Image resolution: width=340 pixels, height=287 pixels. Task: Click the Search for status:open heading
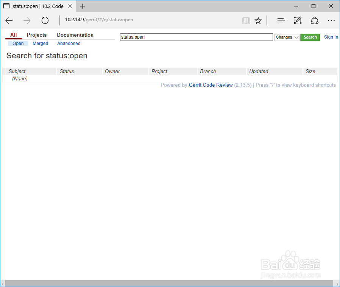47,56
